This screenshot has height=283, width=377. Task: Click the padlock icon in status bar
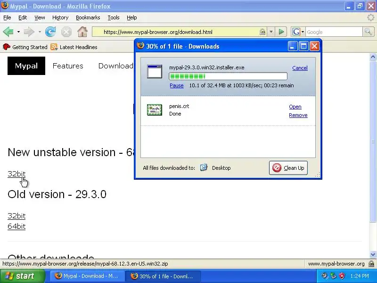371,264
